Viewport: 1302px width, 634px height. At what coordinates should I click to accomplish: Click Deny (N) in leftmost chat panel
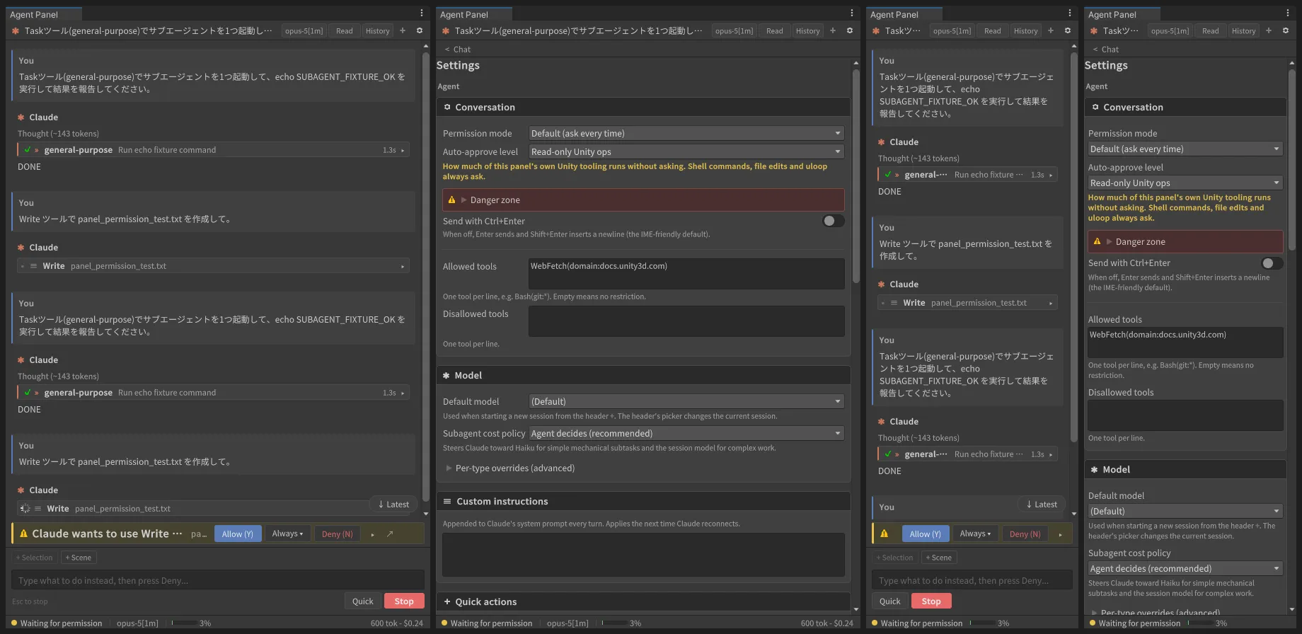click(x=338, y=534)
